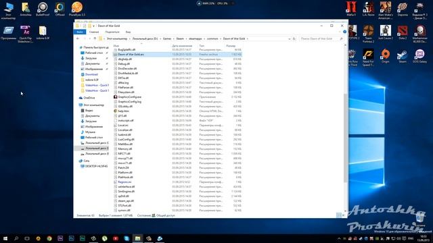Click the common breadcrumb in address bar

point(212,39)
